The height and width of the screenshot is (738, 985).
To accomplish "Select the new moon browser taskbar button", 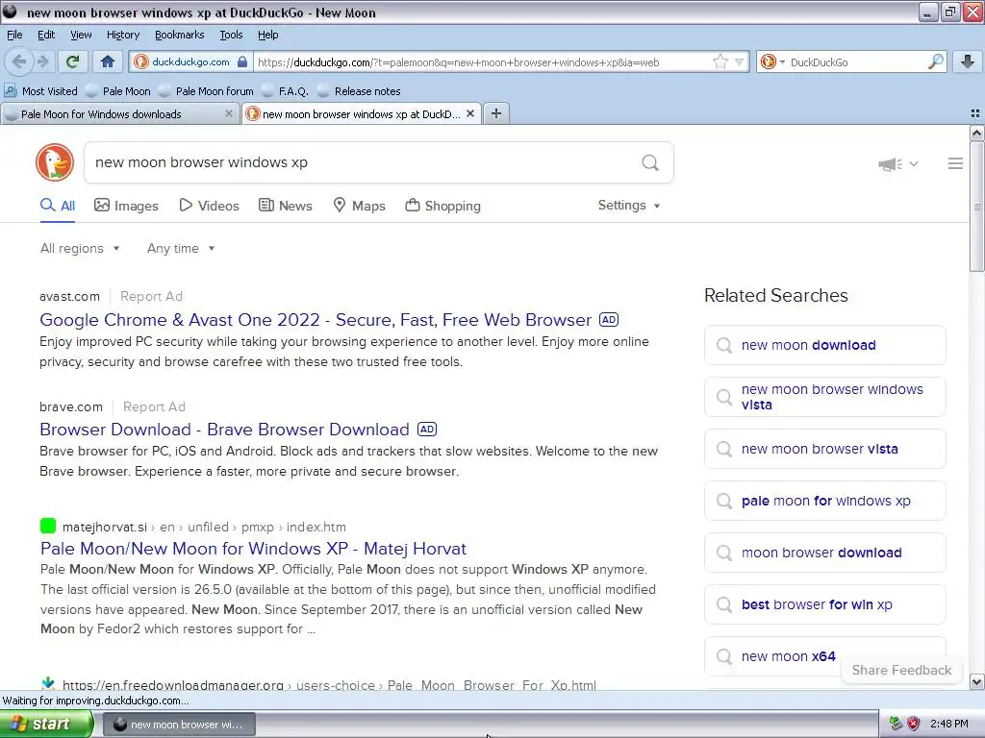I will tap(179, 725).
